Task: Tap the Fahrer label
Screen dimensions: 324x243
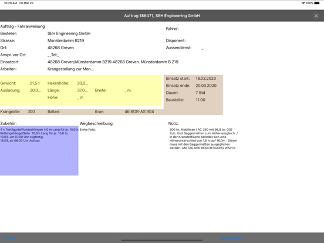Action: coord(172,29)
